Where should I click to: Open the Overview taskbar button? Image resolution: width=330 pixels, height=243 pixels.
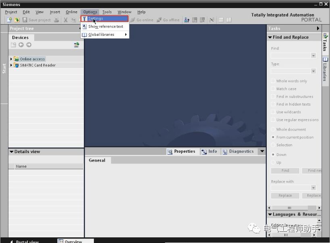(76, 241)
